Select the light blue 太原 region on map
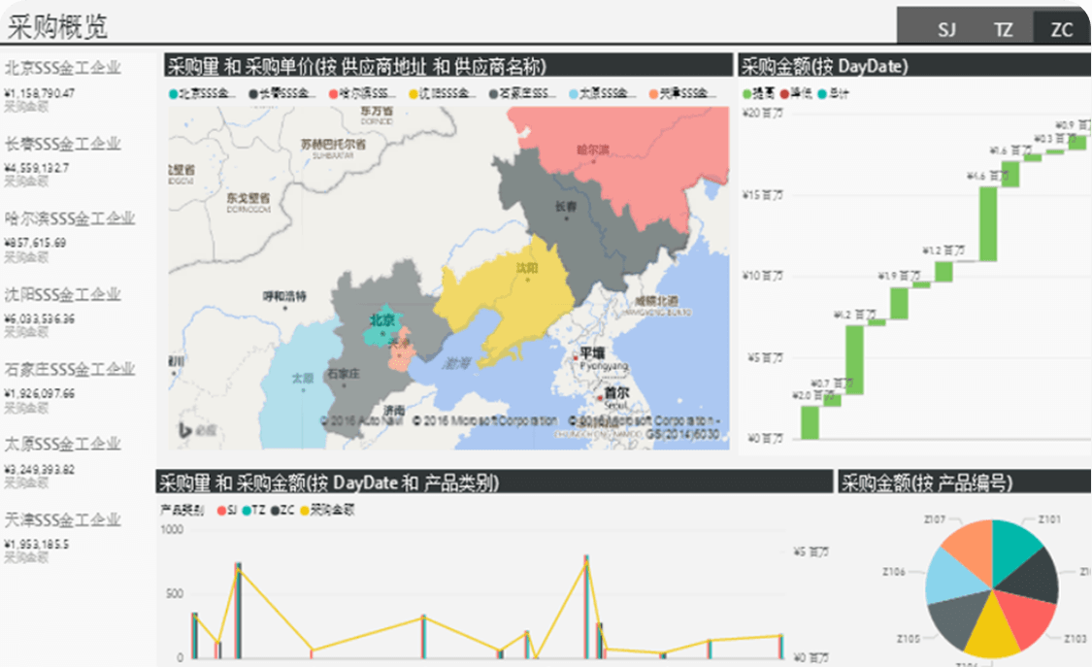 pyautogui.click(x=300, y=390)
